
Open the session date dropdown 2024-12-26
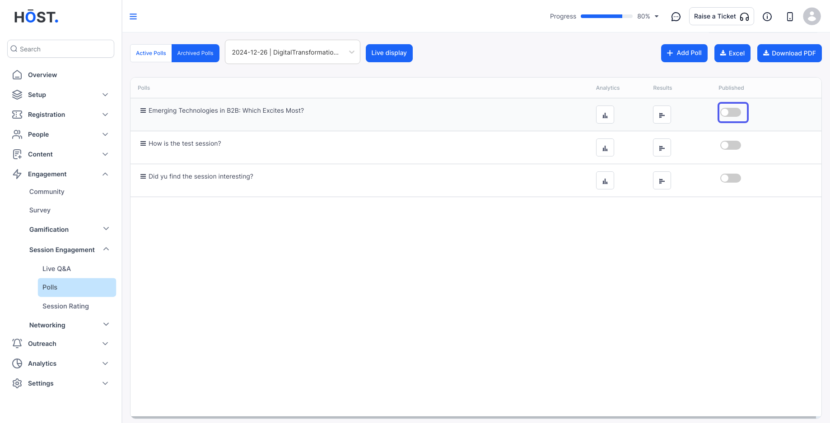point(292,52)
